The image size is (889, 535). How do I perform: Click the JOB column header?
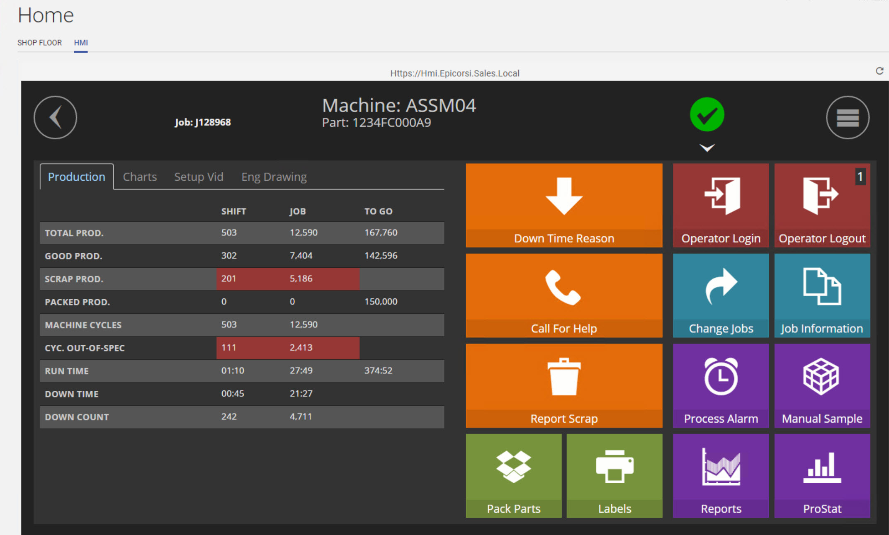coord(297,211)
